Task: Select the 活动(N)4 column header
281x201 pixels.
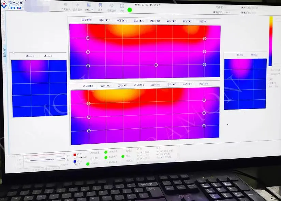Action: 139,85
